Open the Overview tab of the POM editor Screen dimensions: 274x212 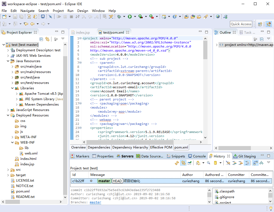click(x=78, y=147)
